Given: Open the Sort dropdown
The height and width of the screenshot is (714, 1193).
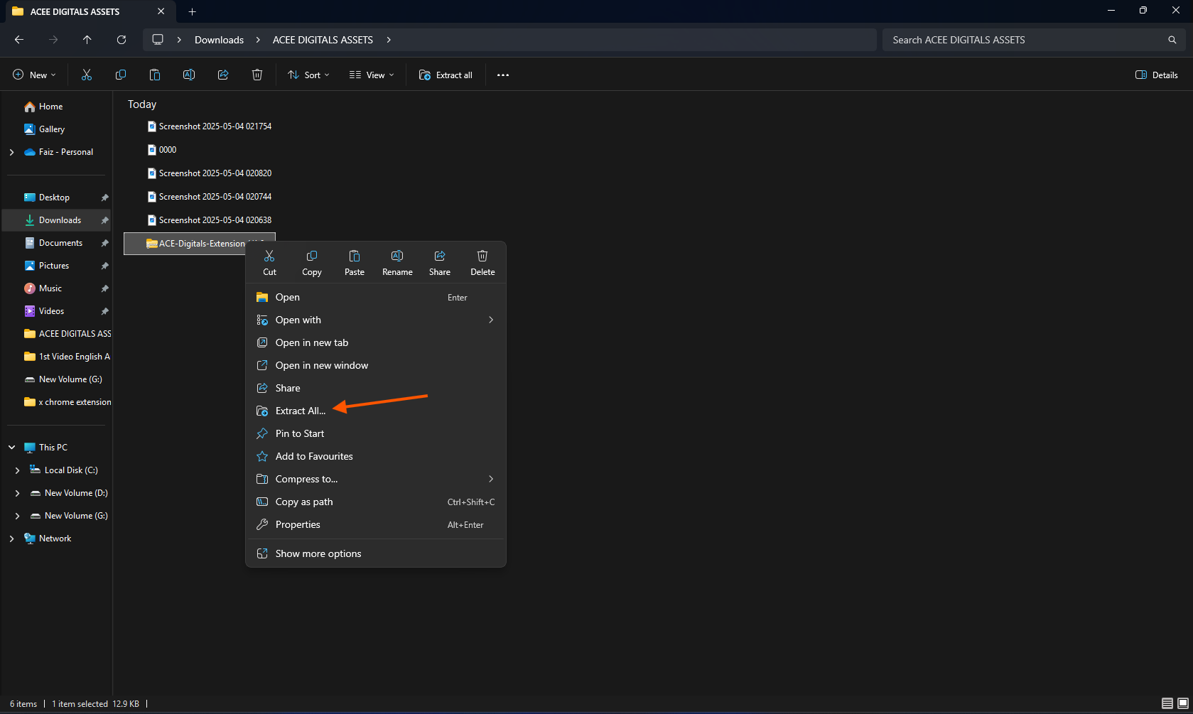Looking at the screenshot, I should point(308,75).
